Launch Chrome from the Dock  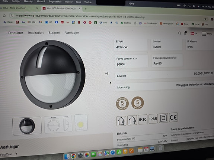click(x=74, y=156)
